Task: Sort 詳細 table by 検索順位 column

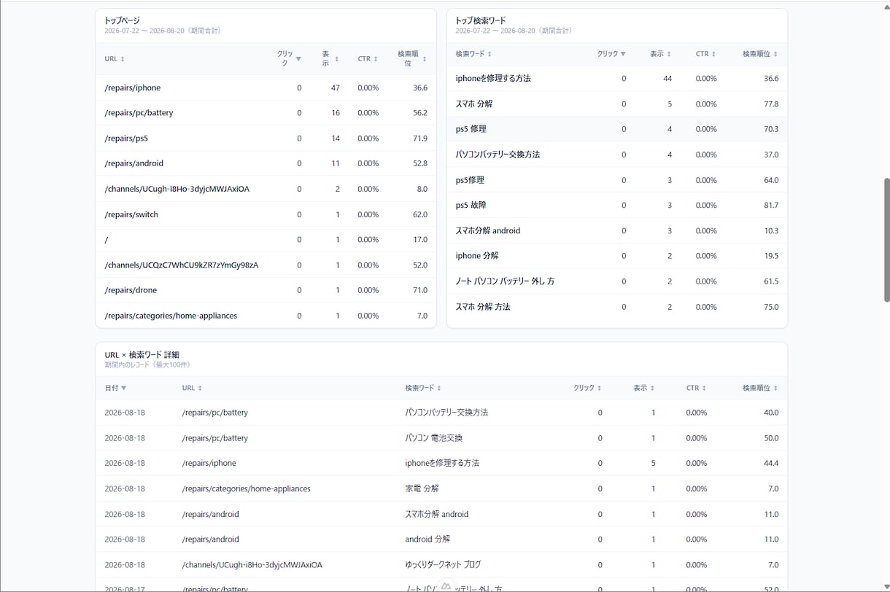Action: (x=760, y=388)
